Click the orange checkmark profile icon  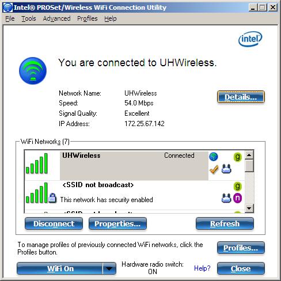[214, 169]
